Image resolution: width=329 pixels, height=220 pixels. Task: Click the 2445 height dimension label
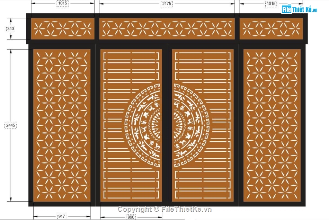coord(11,125)
